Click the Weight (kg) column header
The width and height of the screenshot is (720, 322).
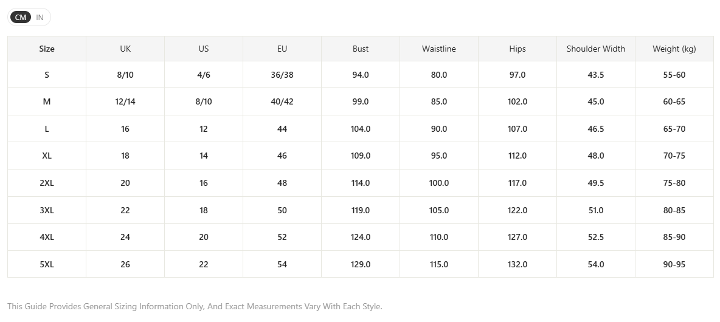(674, 49)
